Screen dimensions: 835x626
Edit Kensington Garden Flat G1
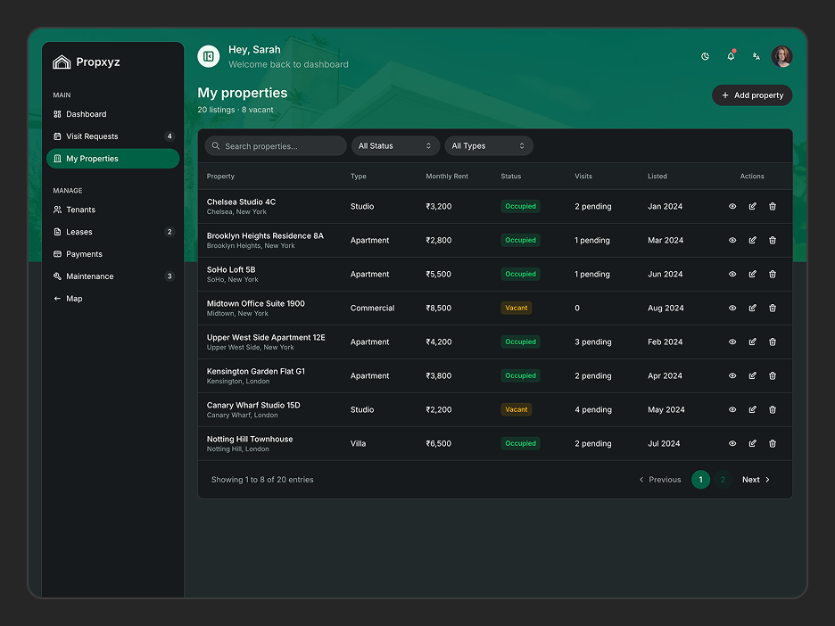752,375
